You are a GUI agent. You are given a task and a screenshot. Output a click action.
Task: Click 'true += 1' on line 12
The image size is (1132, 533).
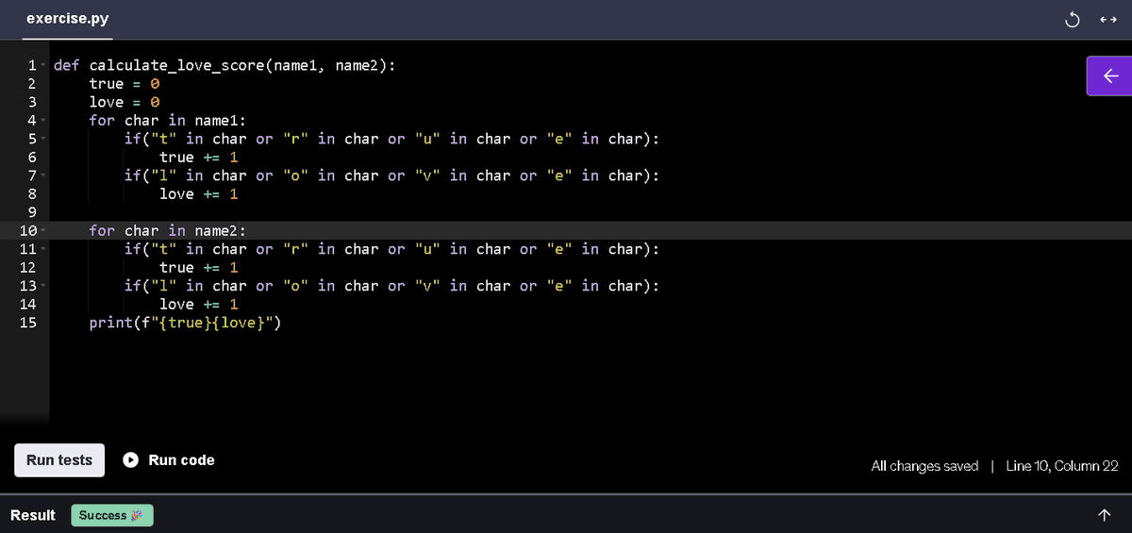tap(199, 268)
